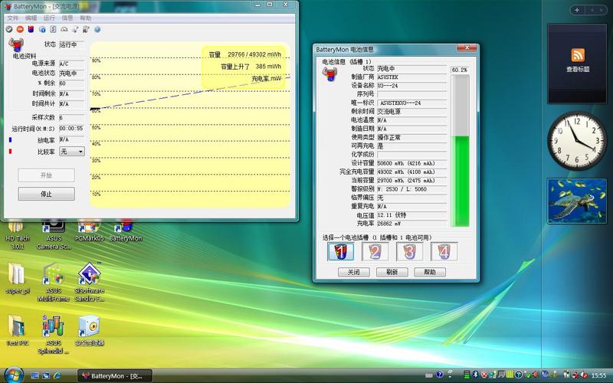Click the eighth toolbar icon beside the lightbulb
Viewport: 613px width, 383px height.
(x=86, y=29)
